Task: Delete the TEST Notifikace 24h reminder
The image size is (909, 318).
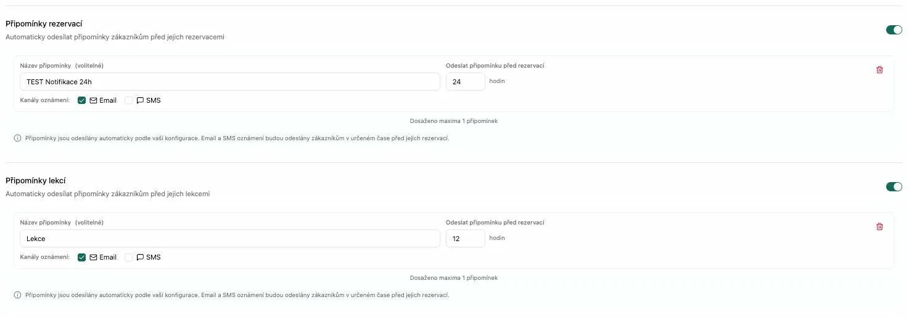Action: [879, 70]
